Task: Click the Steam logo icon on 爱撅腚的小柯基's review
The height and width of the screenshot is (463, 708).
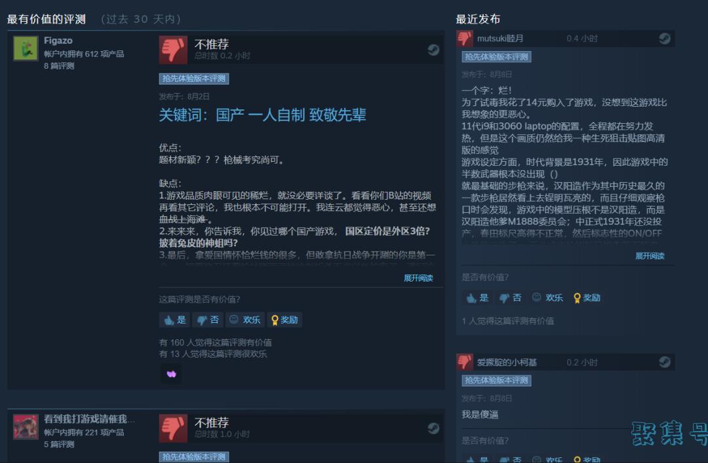Action: 664,362
